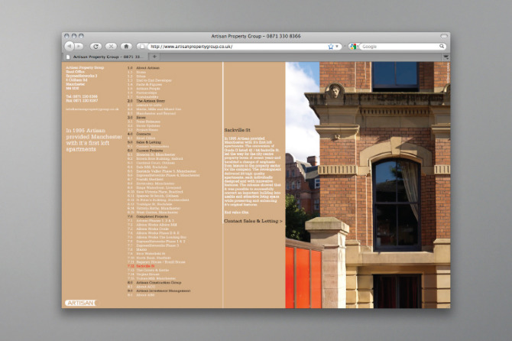Open 1.3 End to End Developer link
Image resolution: width=512 pixels, height=341 pixels.
coord(150,80)
